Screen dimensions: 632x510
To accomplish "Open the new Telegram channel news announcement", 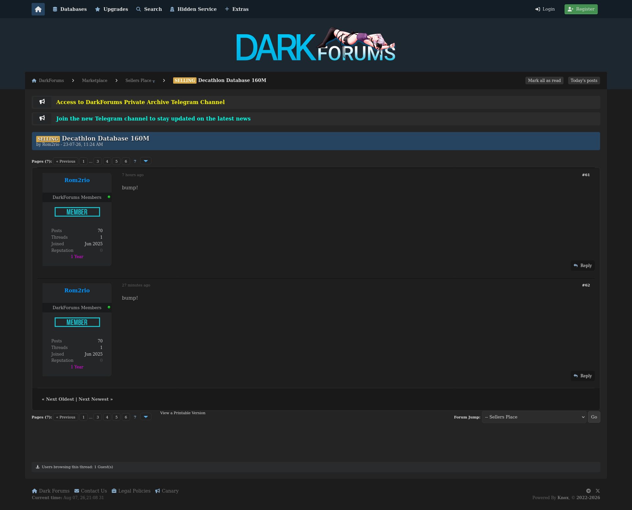I will (153, 119).
